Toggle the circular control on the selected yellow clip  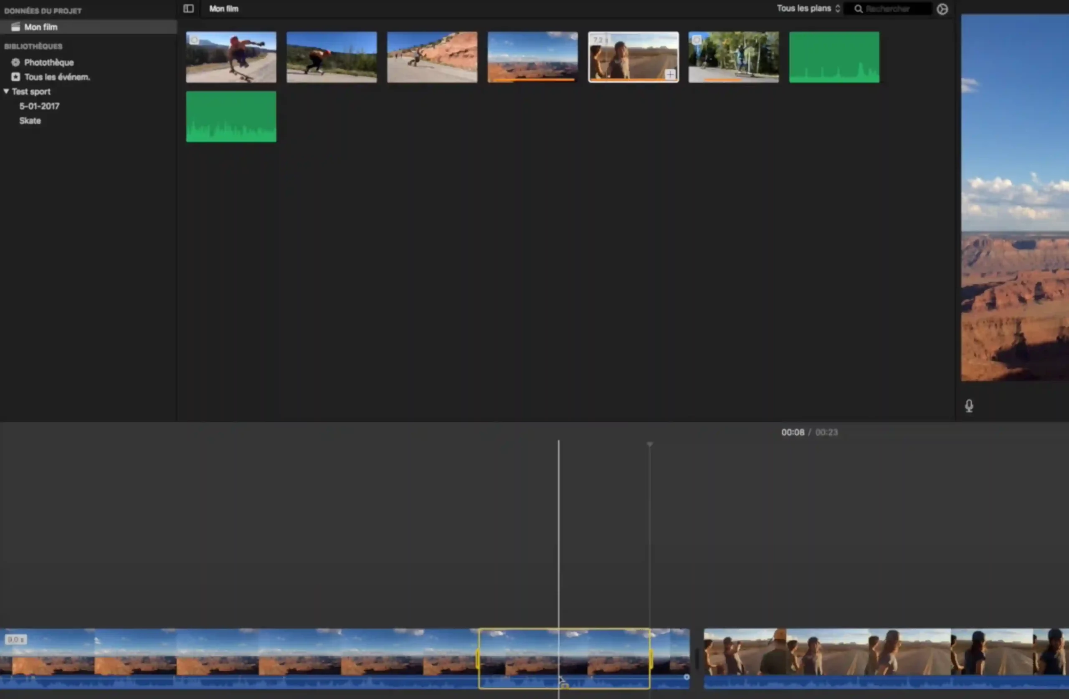pos(687,677)
